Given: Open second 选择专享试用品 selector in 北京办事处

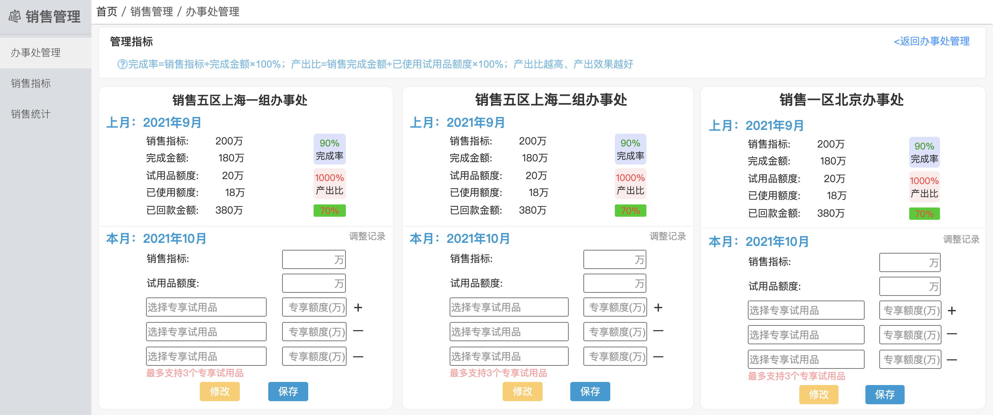Looking at the screenshot, I should coord(806,335).
